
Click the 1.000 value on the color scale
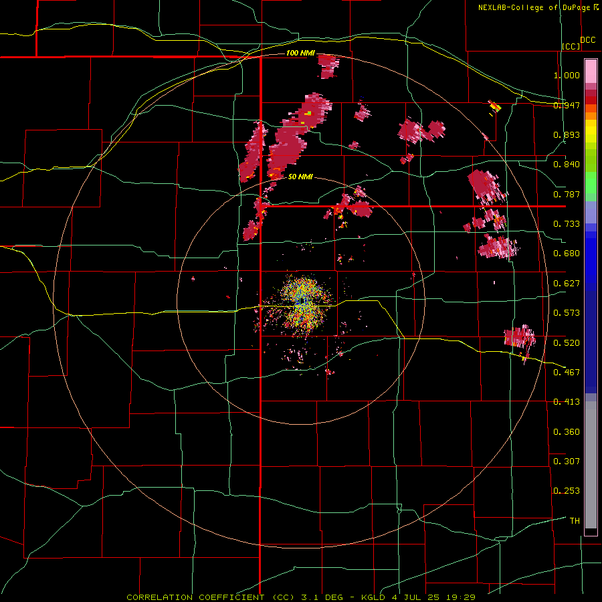point(567,75)
